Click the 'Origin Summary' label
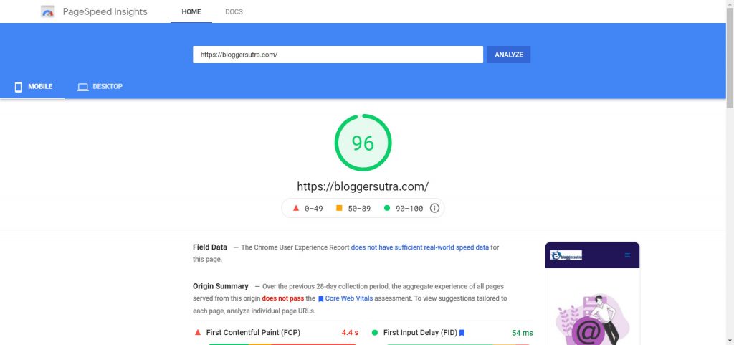This screenshot has height=345, width=734. 221,286
